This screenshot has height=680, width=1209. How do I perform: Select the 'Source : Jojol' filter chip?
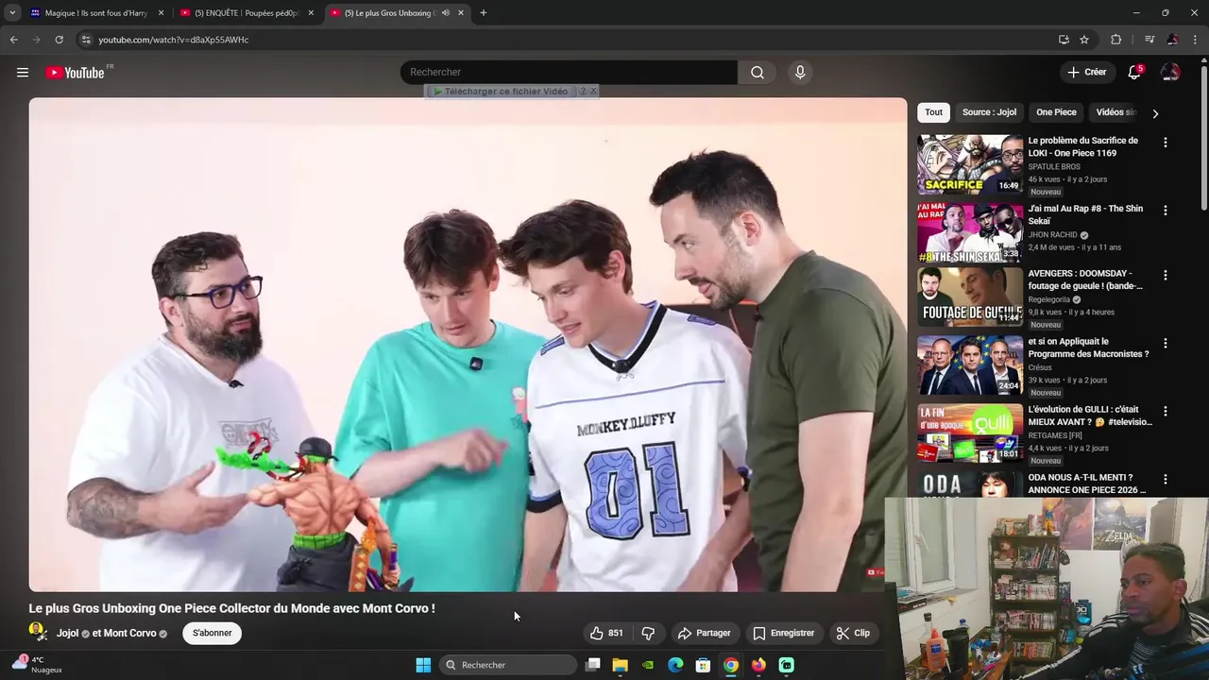[989, 112]
